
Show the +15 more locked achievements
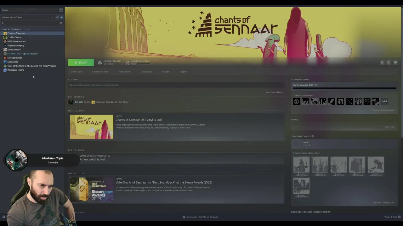coord(384,101)
